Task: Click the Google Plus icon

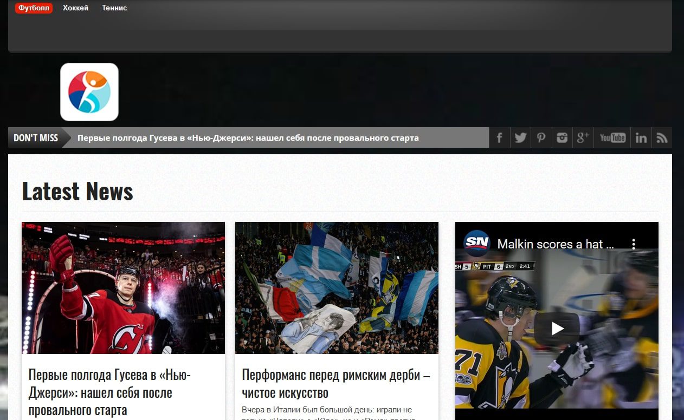Action: tap(583, 137)
